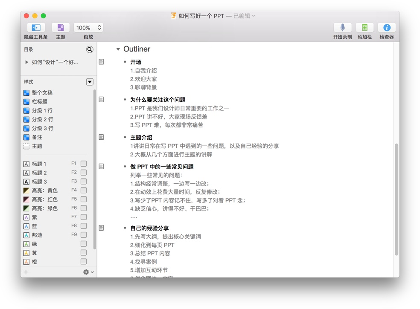
Task: Add a new style with plus
Action: 26,272
